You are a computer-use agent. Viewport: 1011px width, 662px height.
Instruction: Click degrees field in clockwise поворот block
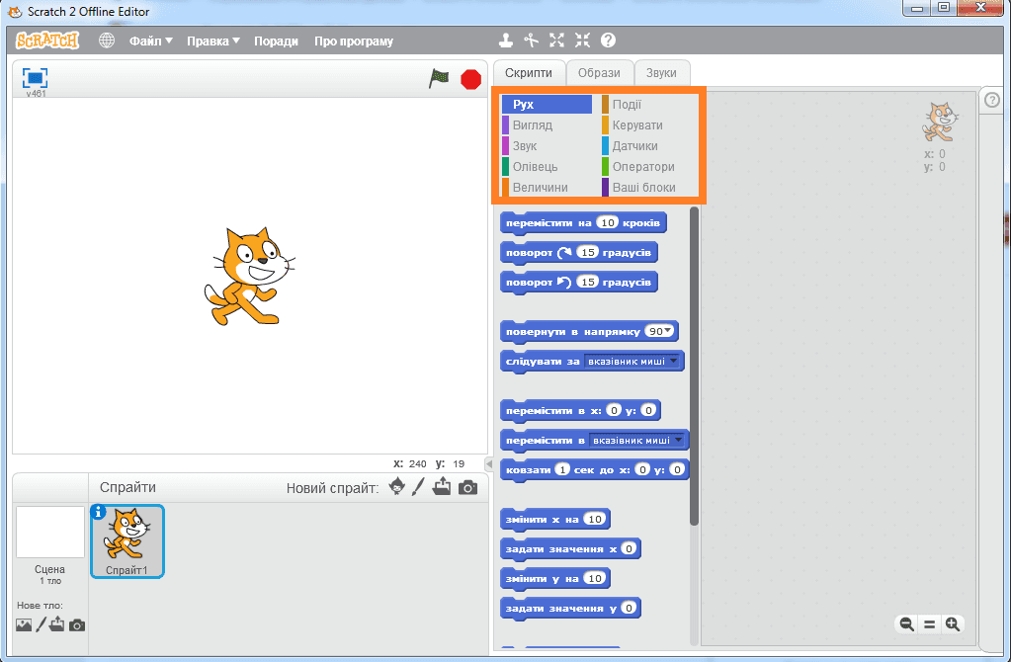click(587, 253)
